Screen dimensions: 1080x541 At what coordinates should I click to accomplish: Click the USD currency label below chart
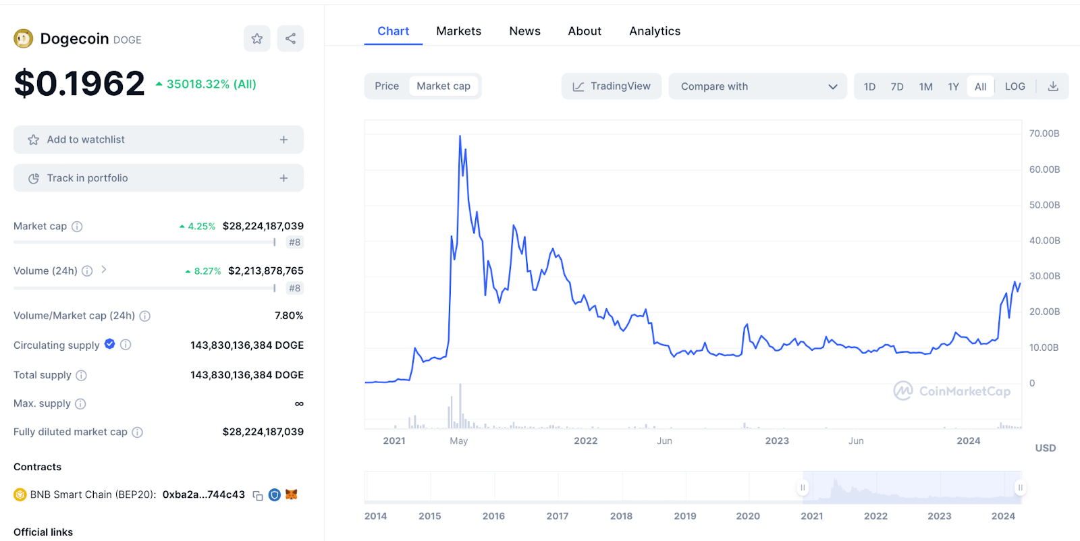tap(1046, 448)
